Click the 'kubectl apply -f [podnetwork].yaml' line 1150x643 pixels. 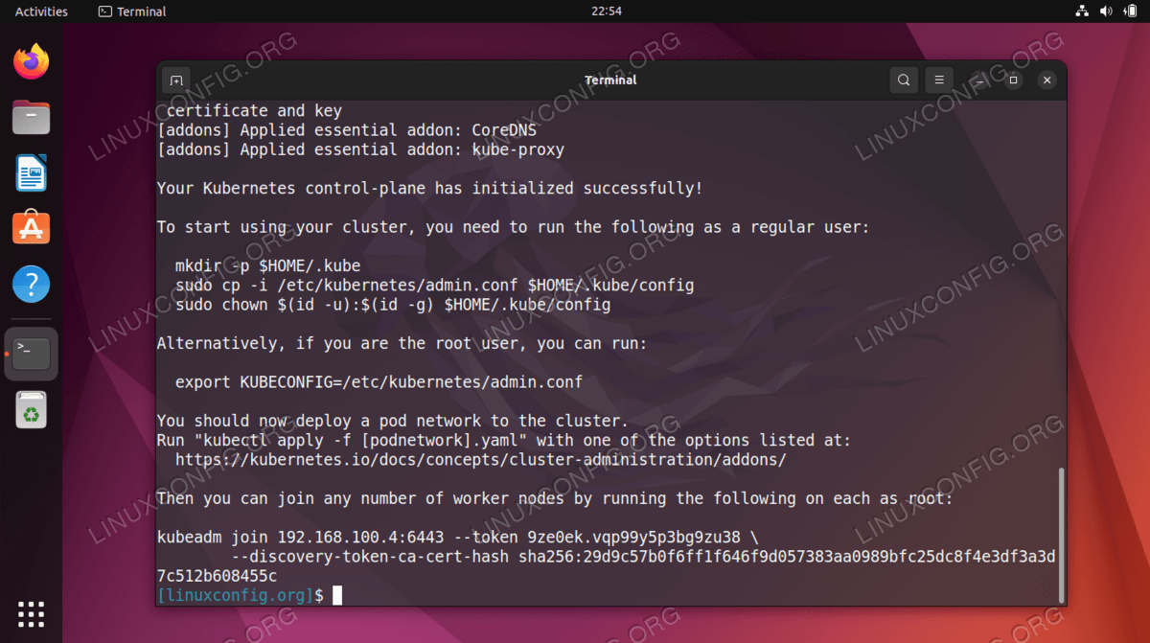pyautogui.click(x=503, y=440)
